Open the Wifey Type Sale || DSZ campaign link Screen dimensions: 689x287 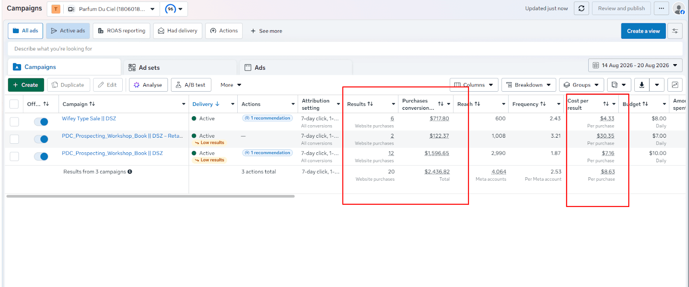pyautogui.click(x=89, y=118)
